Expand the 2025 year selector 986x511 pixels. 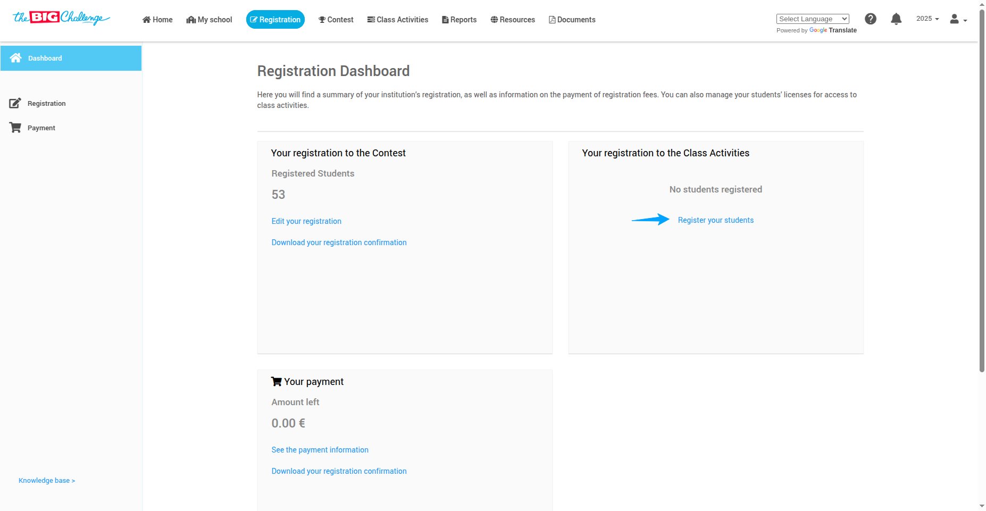tap(927, 19)
